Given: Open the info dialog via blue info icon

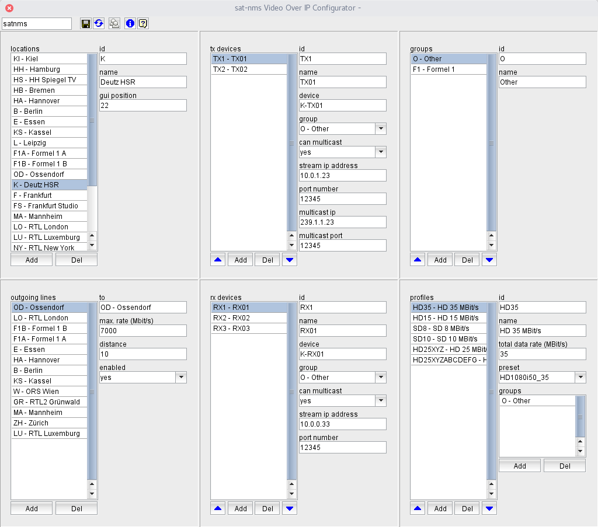Looking at the screenshot, I should click(130, 23).
